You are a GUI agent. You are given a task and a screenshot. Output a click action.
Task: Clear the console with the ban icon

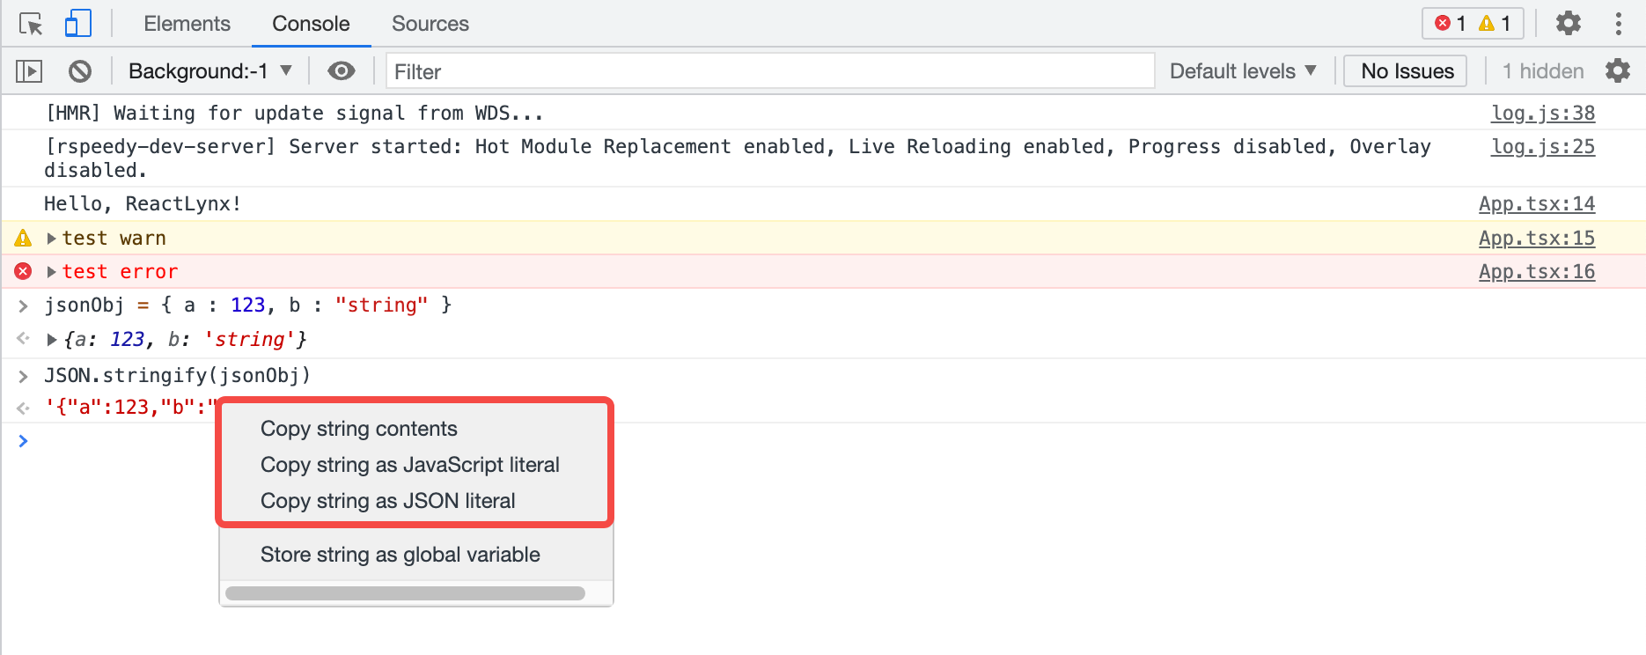pos(80,71)
